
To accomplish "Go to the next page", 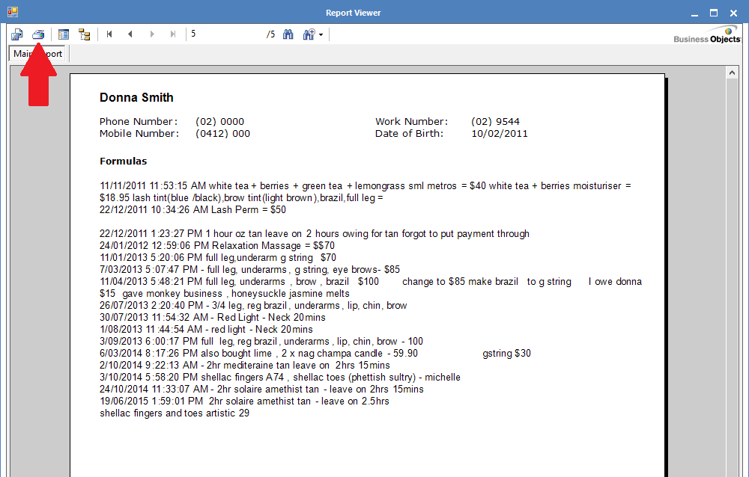I will (x=152, y=34).
